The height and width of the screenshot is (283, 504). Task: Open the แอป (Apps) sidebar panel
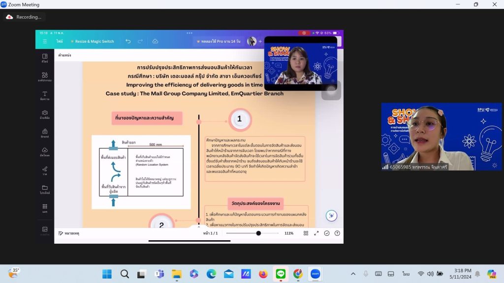coord(45,208)
